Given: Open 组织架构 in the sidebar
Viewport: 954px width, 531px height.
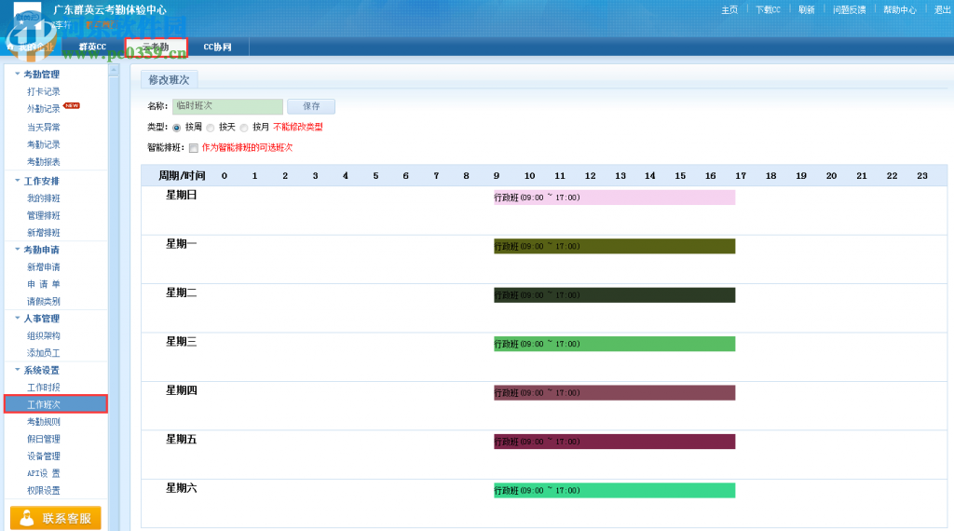Looking at the screenshot, I should tap(44, 335).
